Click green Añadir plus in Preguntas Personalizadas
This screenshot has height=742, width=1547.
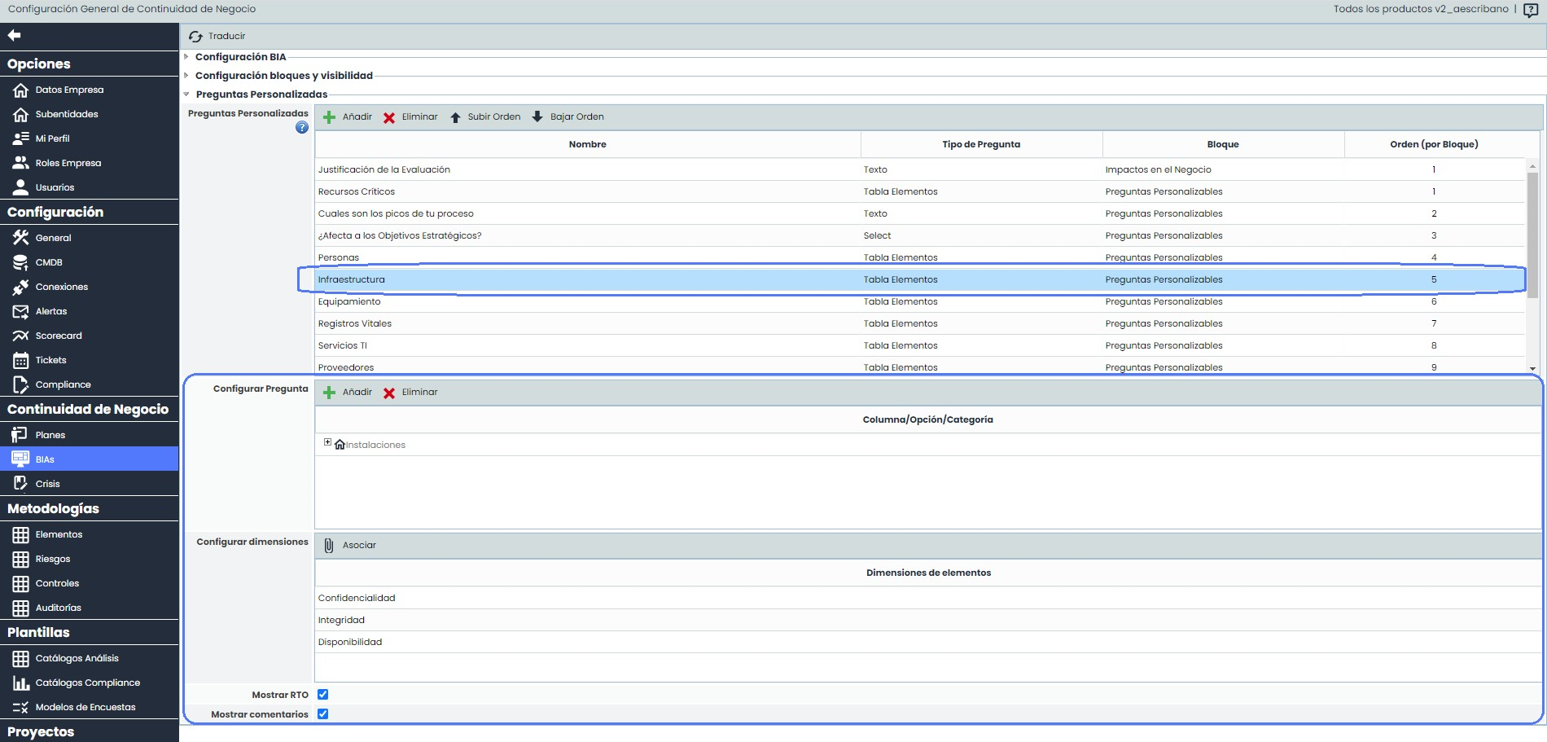pos(330,117)
